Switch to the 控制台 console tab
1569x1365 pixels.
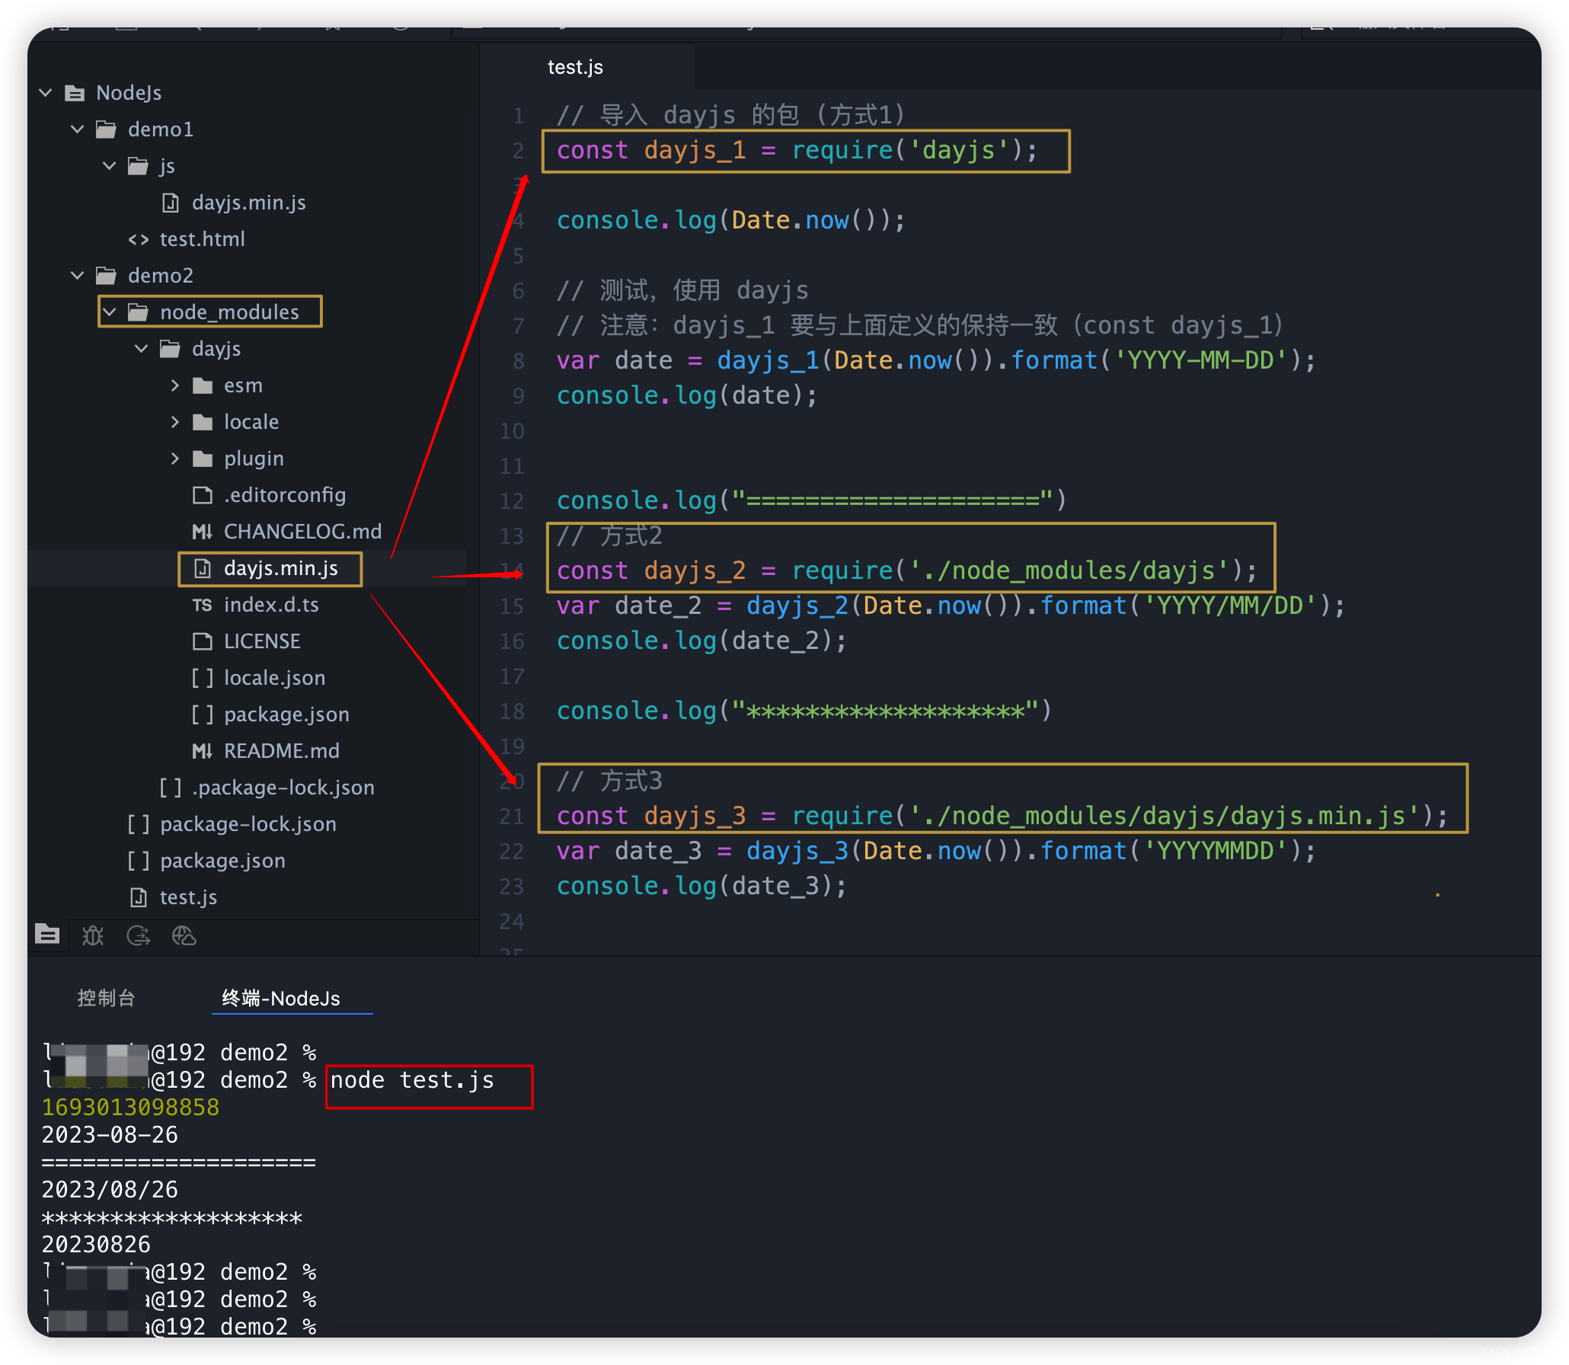(107, 998)
